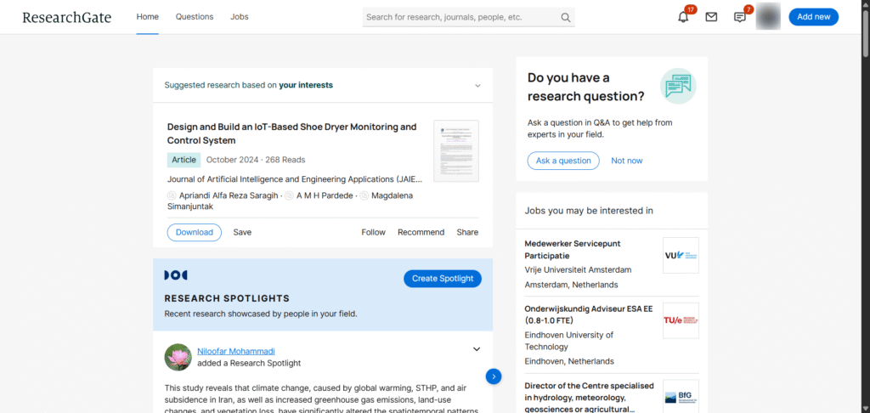Open author Magdalena Simanjuntak
The width and height of the screenshot is (870, 413).
click(x=291, y=201)
